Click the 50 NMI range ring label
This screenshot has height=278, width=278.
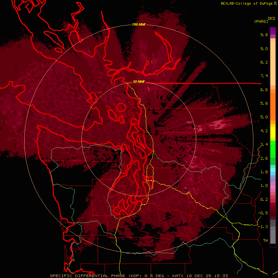[x=139, y=82]
